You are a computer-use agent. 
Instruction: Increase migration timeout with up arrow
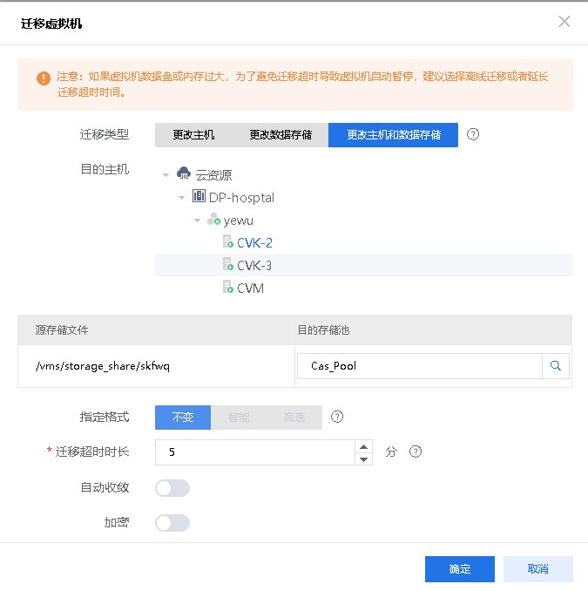pyautogui.click(x=364, y=446)
